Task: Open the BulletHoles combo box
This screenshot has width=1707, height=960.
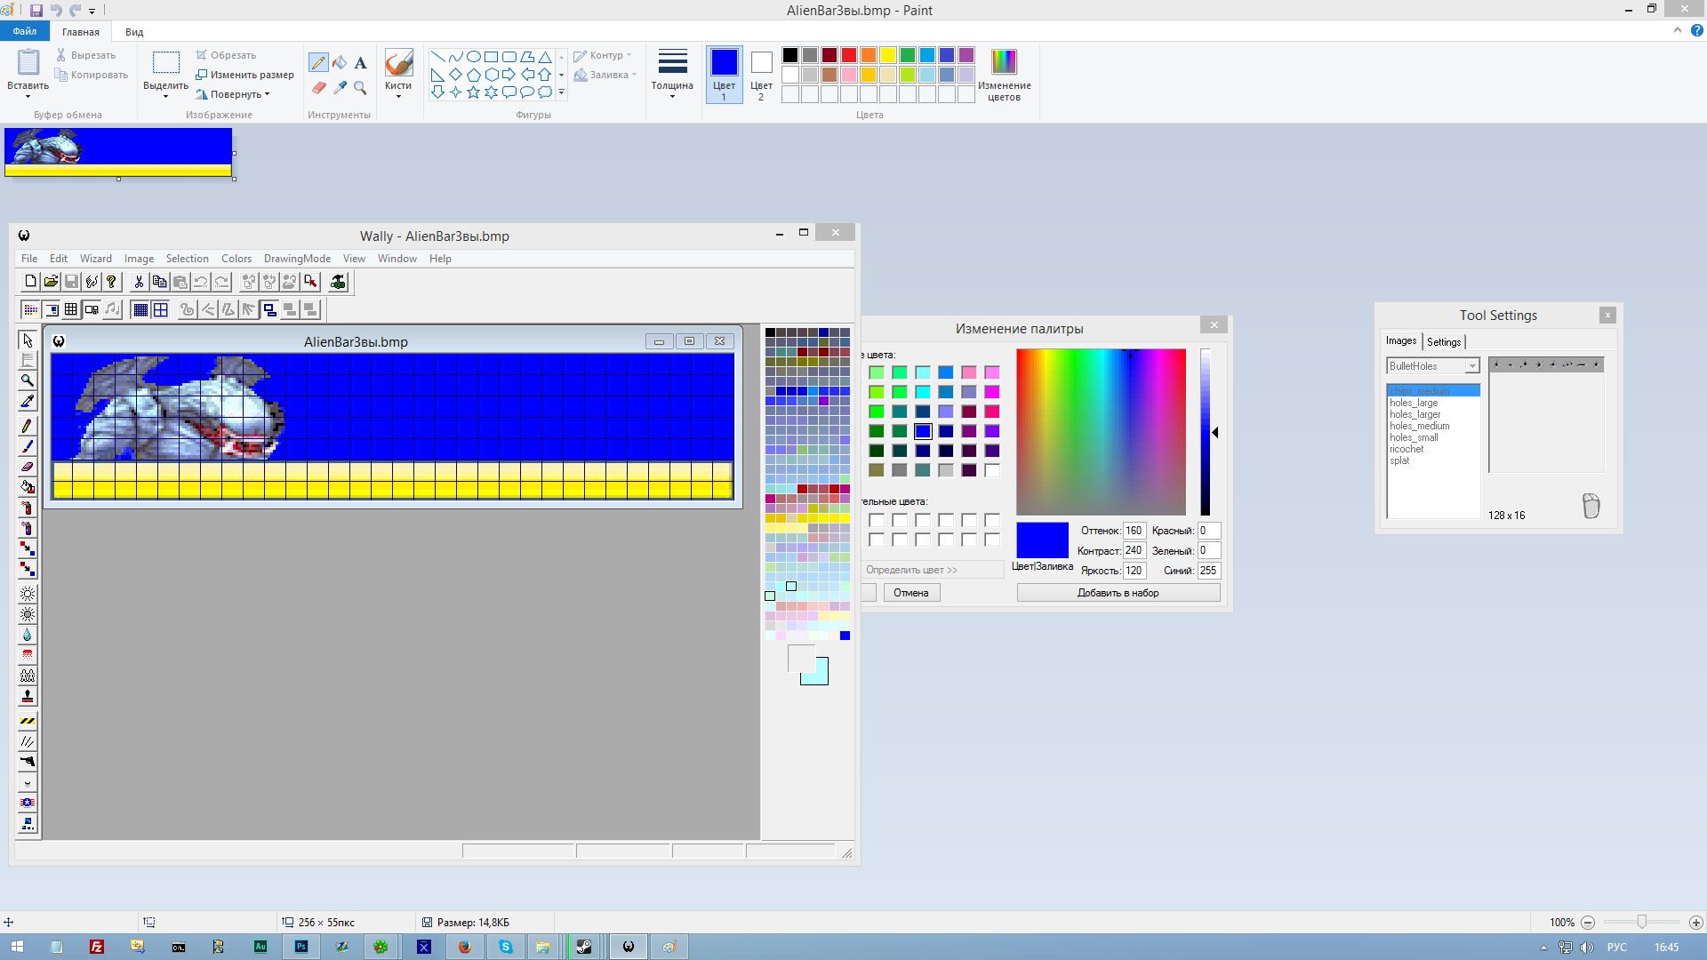Action: [x=1472, y=366]
